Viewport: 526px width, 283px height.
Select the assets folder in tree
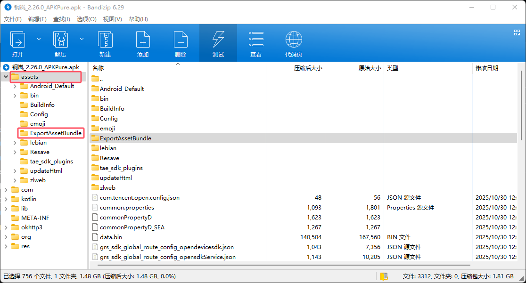coord(30,77)
